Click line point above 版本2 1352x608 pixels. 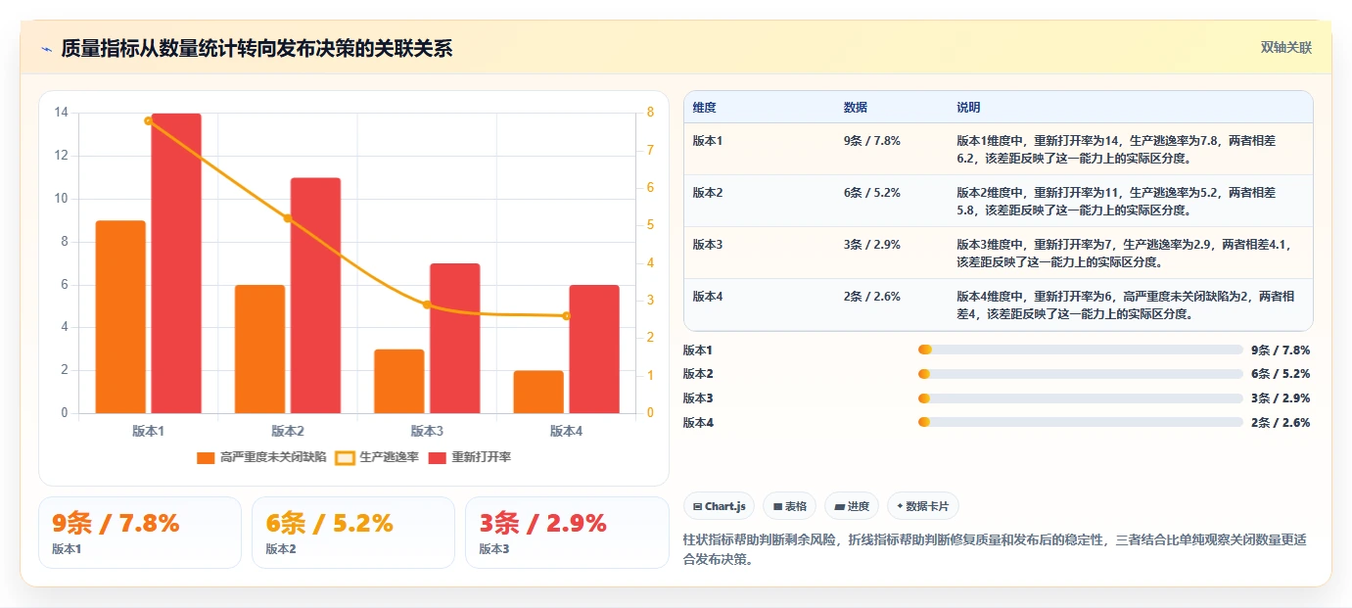(x=288, y=218)
